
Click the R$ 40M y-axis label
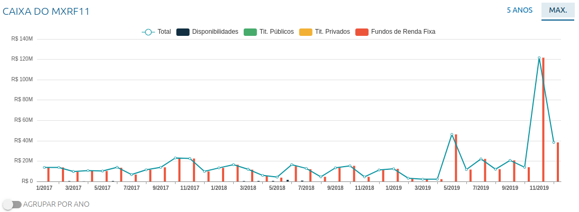pos(24,141)
